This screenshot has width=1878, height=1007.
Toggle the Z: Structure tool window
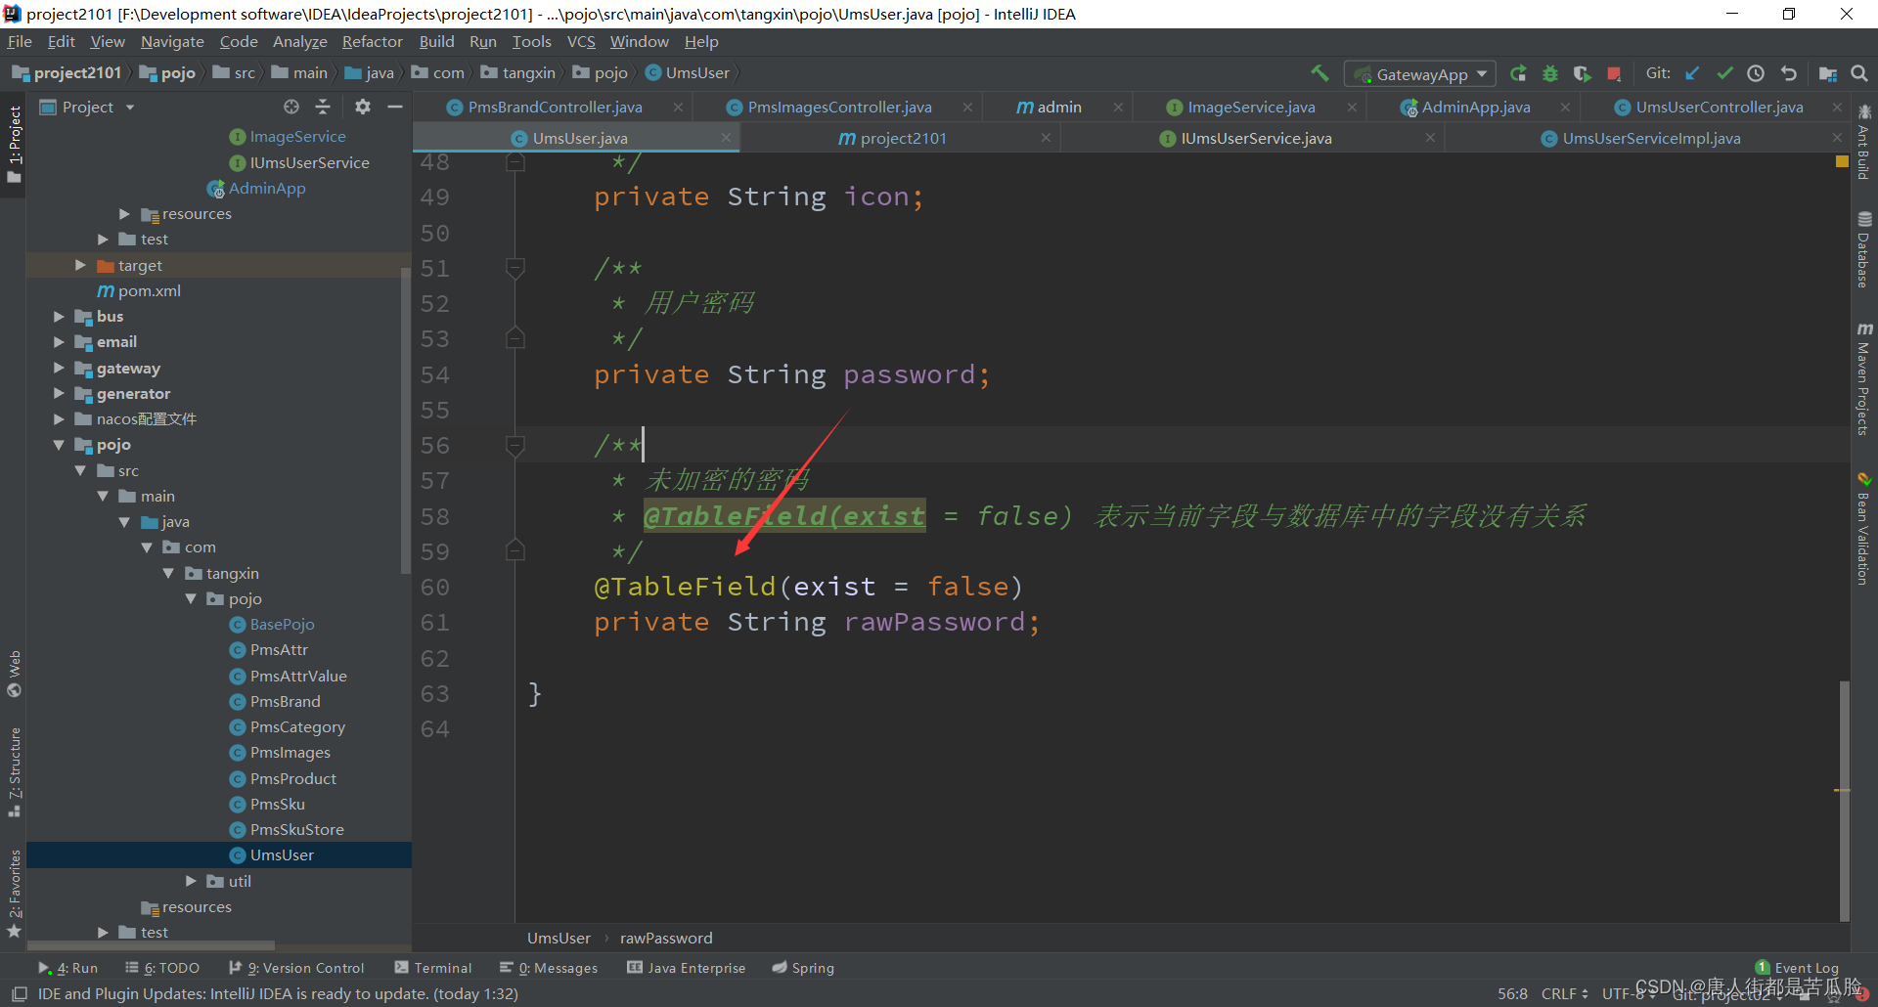(14, 772)
